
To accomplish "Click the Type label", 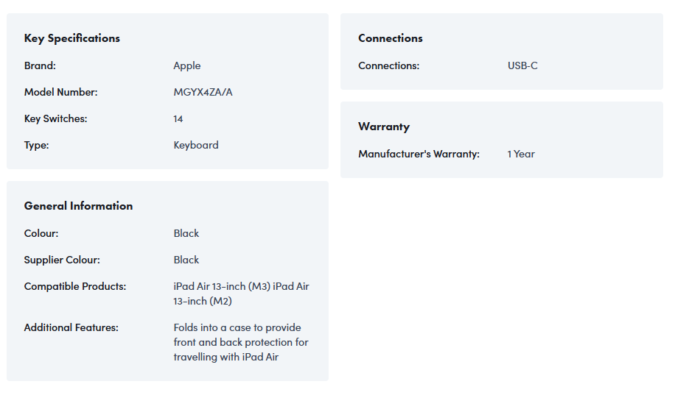I will 37,145.
